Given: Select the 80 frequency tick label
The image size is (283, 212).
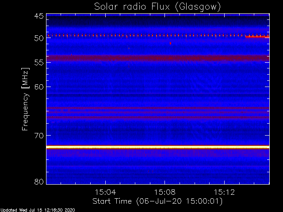Looking at the screenshot, I should pos(39,182).
